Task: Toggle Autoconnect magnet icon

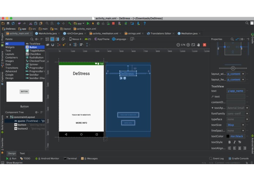Action: (x=53, y=45)
